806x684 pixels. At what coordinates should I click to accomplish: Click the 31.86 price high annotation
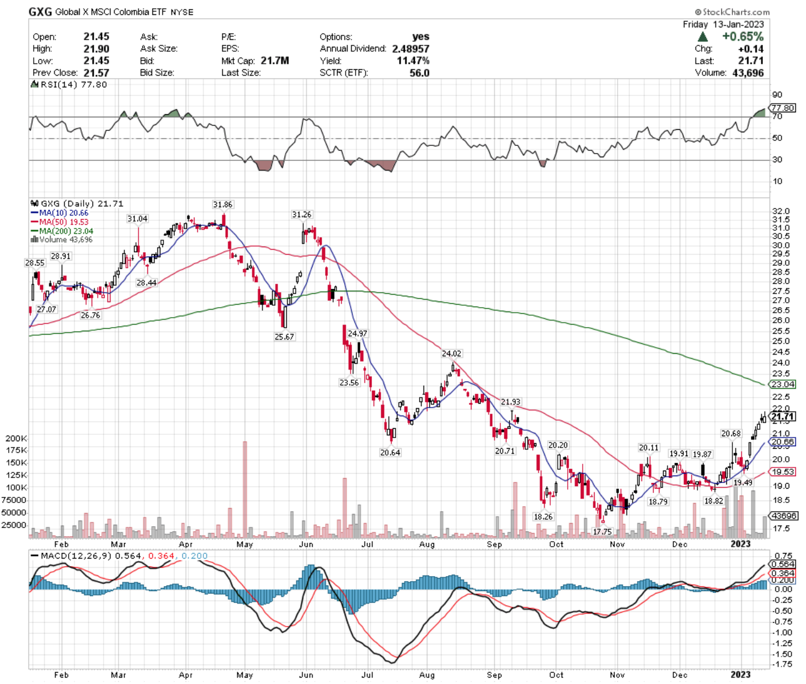[222, 205]
